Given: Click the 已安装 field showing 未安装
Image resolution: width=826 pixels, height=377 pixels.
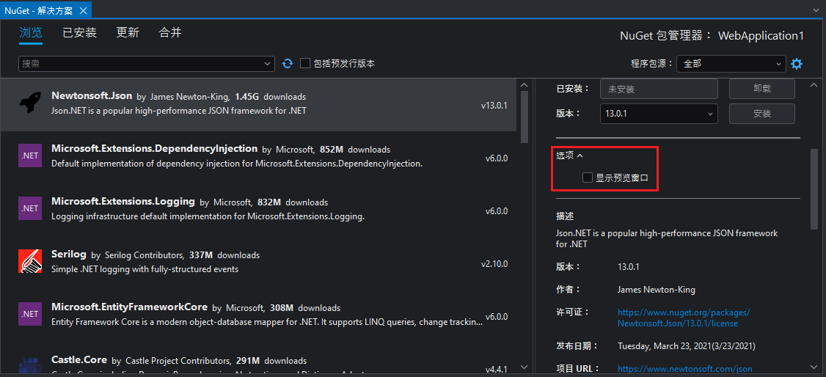Looking at the screenshot, I should click(x=659, y=89).
